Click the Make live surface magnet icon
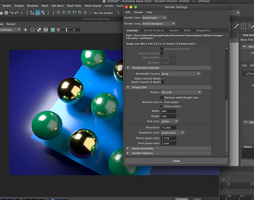 [x=86, y=13]
